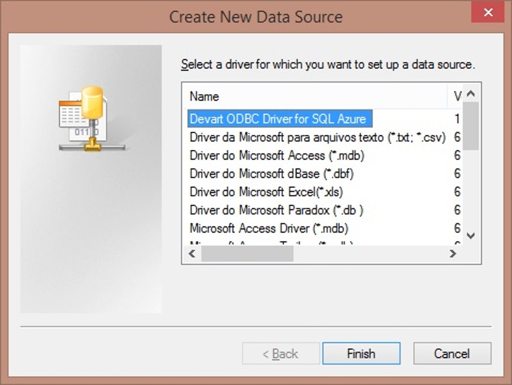Viewport: 512px width, 385px height.
Task: Select Driver do Microsoft Excel(*.xls)
Action: tap(266, 192)
